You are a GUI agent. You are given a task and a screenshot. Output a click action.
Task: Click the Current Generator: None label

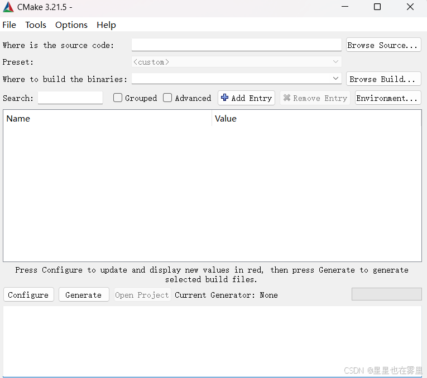tap(226, 295)
